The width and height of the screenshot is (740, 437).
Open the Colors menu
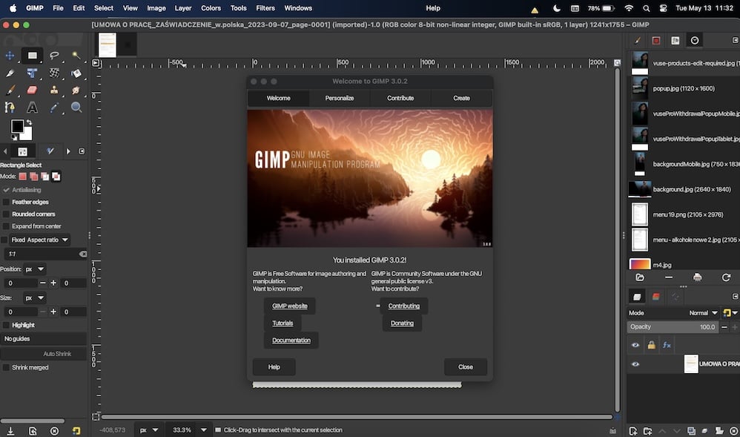(x=211, y=8)
